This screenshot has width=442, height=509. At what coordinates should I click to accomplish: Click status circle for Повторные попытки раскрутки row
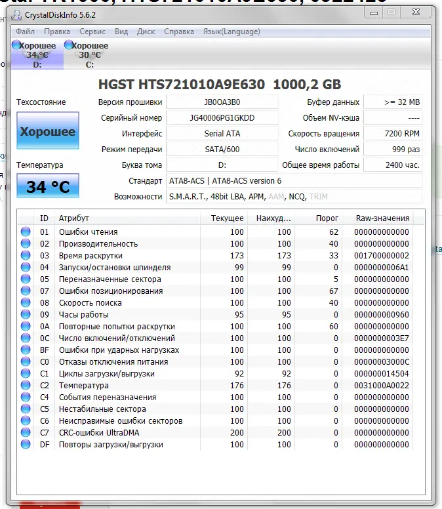click(26, 326)
